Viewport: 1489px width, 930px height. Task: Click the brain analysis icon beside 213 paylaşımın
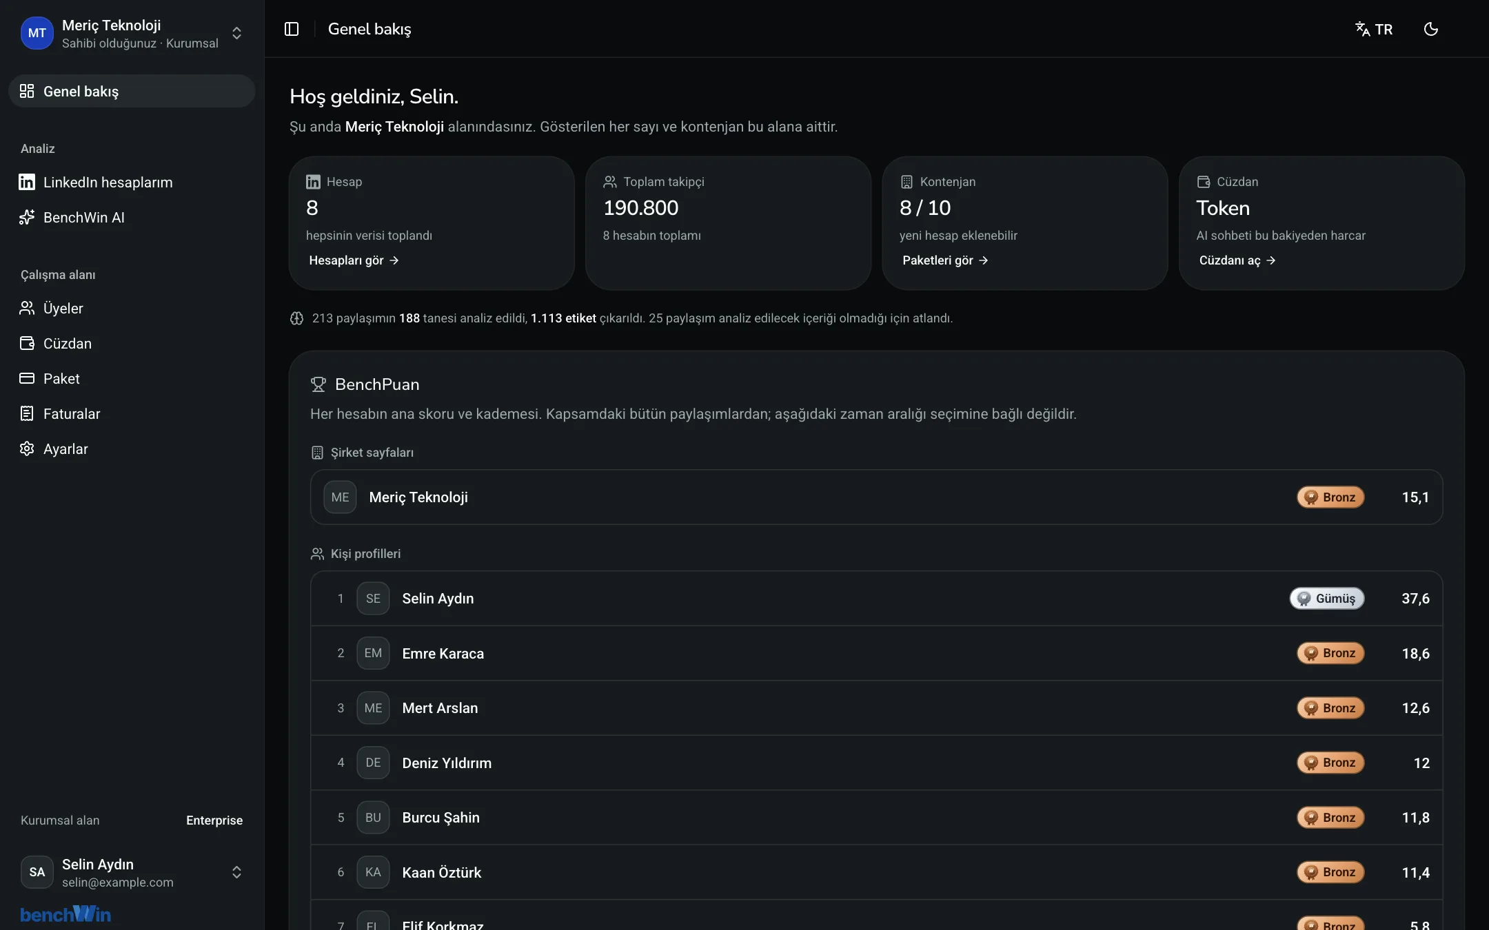(296, 318)
